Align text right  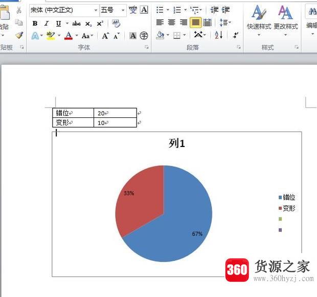tap(184, 22)
